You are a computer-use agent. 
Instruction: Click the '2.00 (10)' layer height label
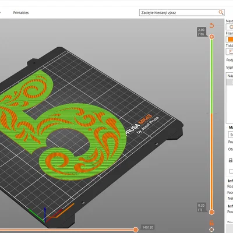(201, 32)
